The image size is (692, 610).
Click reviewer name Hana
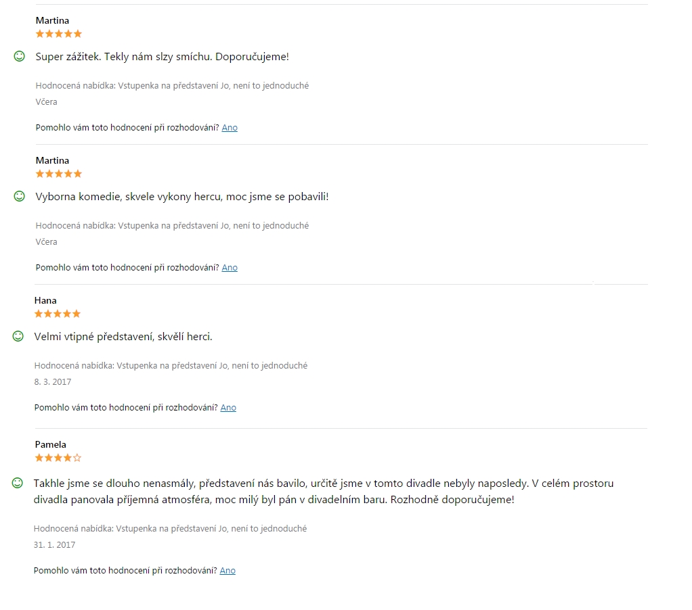(45, 300)
